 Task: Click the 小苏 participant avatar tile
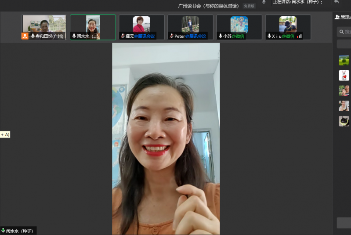pyautogui.click(x=239, y=25)
